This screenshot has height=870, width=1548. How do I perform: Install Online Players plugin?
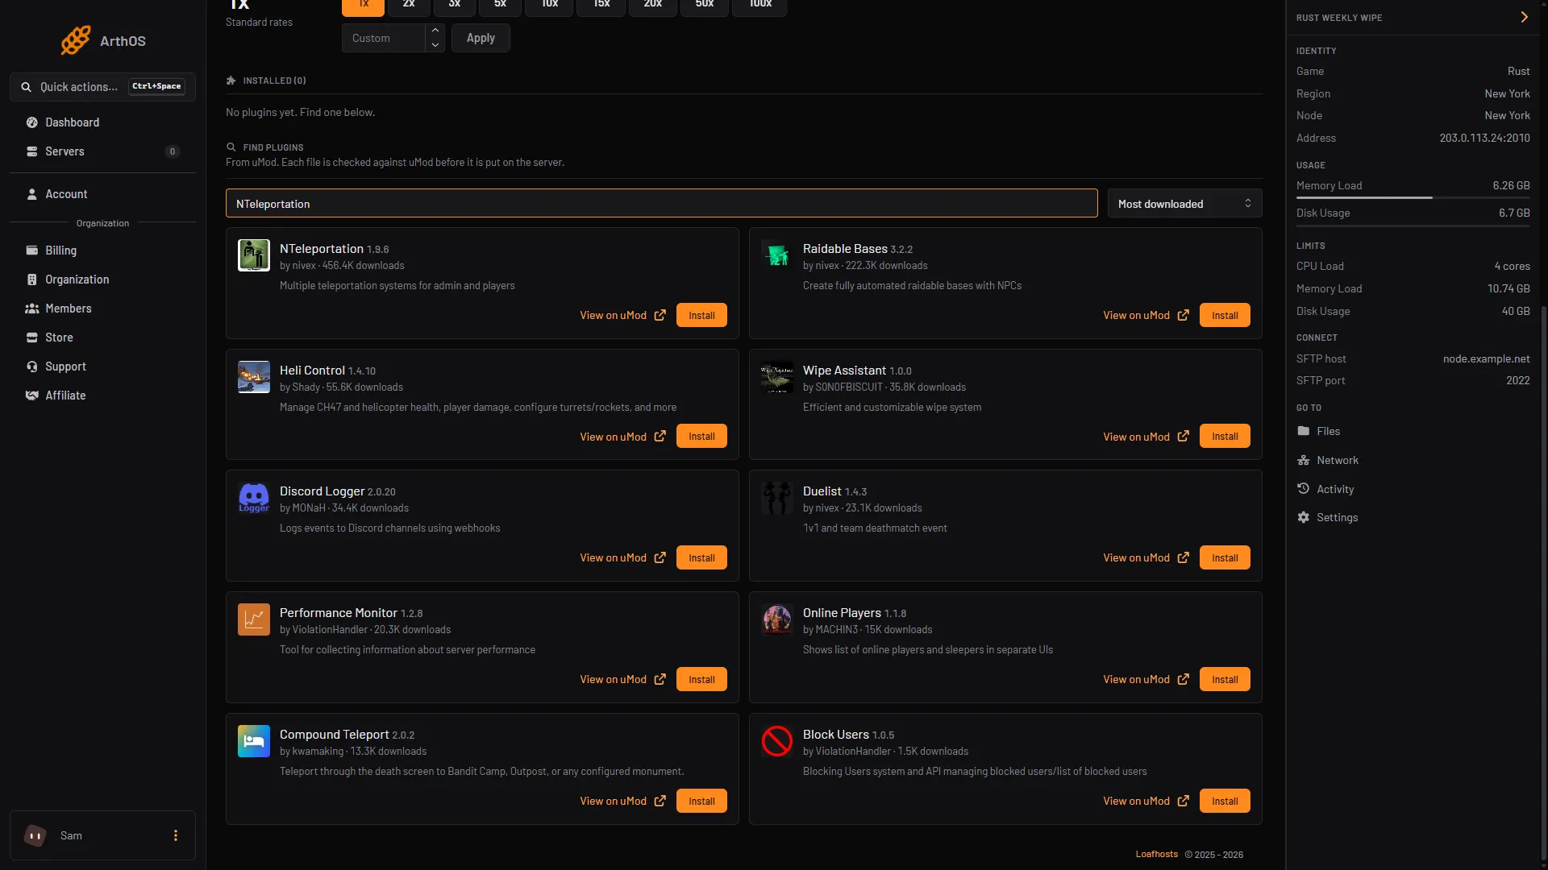pos(1225,679)
